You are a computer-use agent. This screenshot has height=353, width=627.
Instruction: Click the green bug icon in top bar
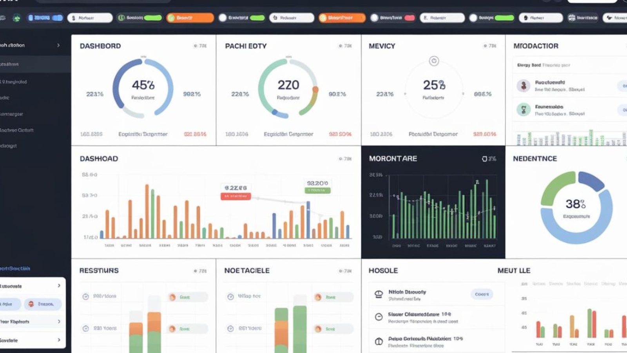pyautogui.click(x=16, y=18)
